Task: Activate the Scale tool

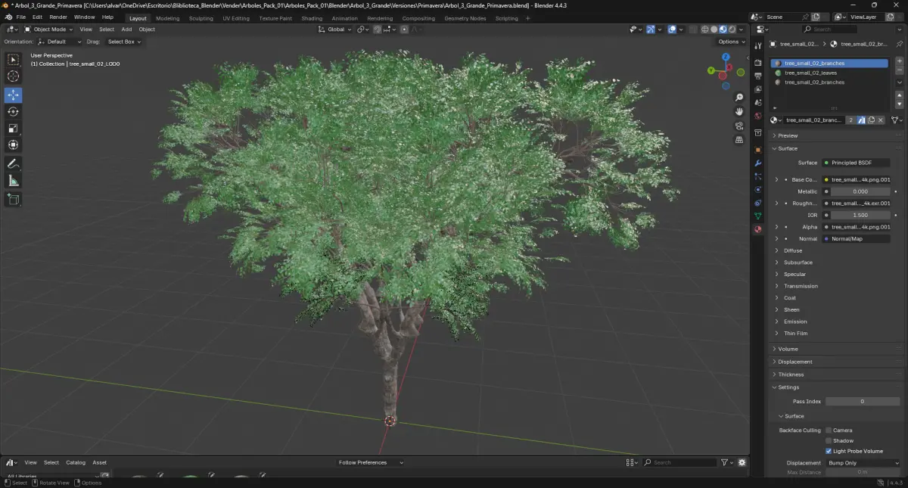Action: click(x=14, y=128)
